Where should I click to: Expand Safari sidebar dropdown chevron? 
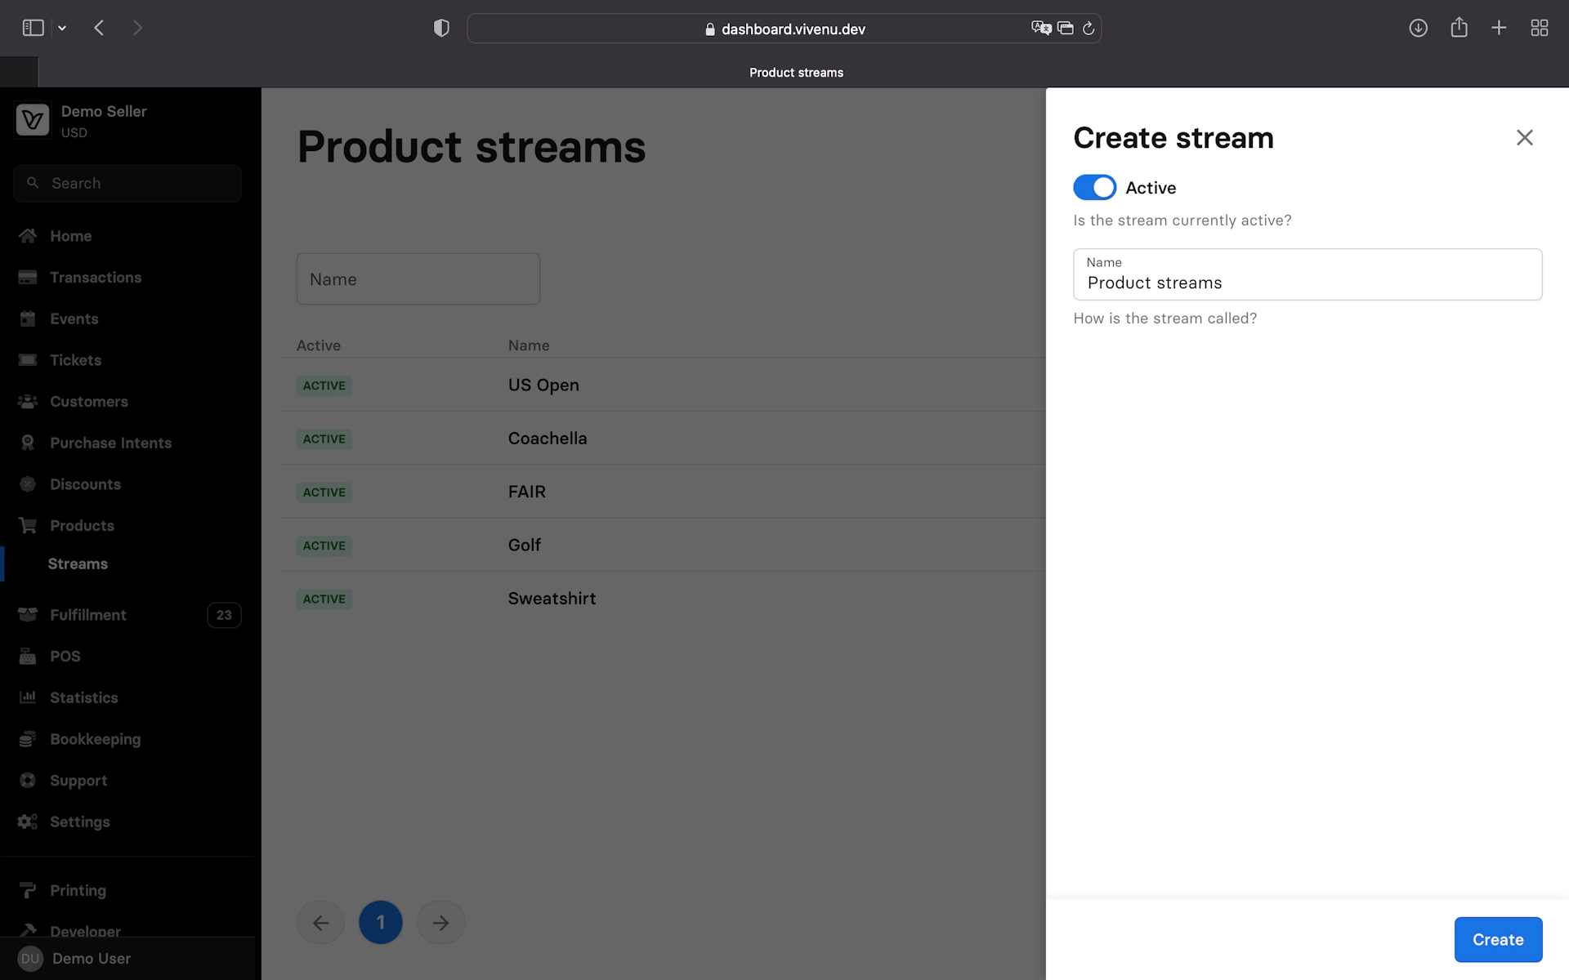(62, 29)
